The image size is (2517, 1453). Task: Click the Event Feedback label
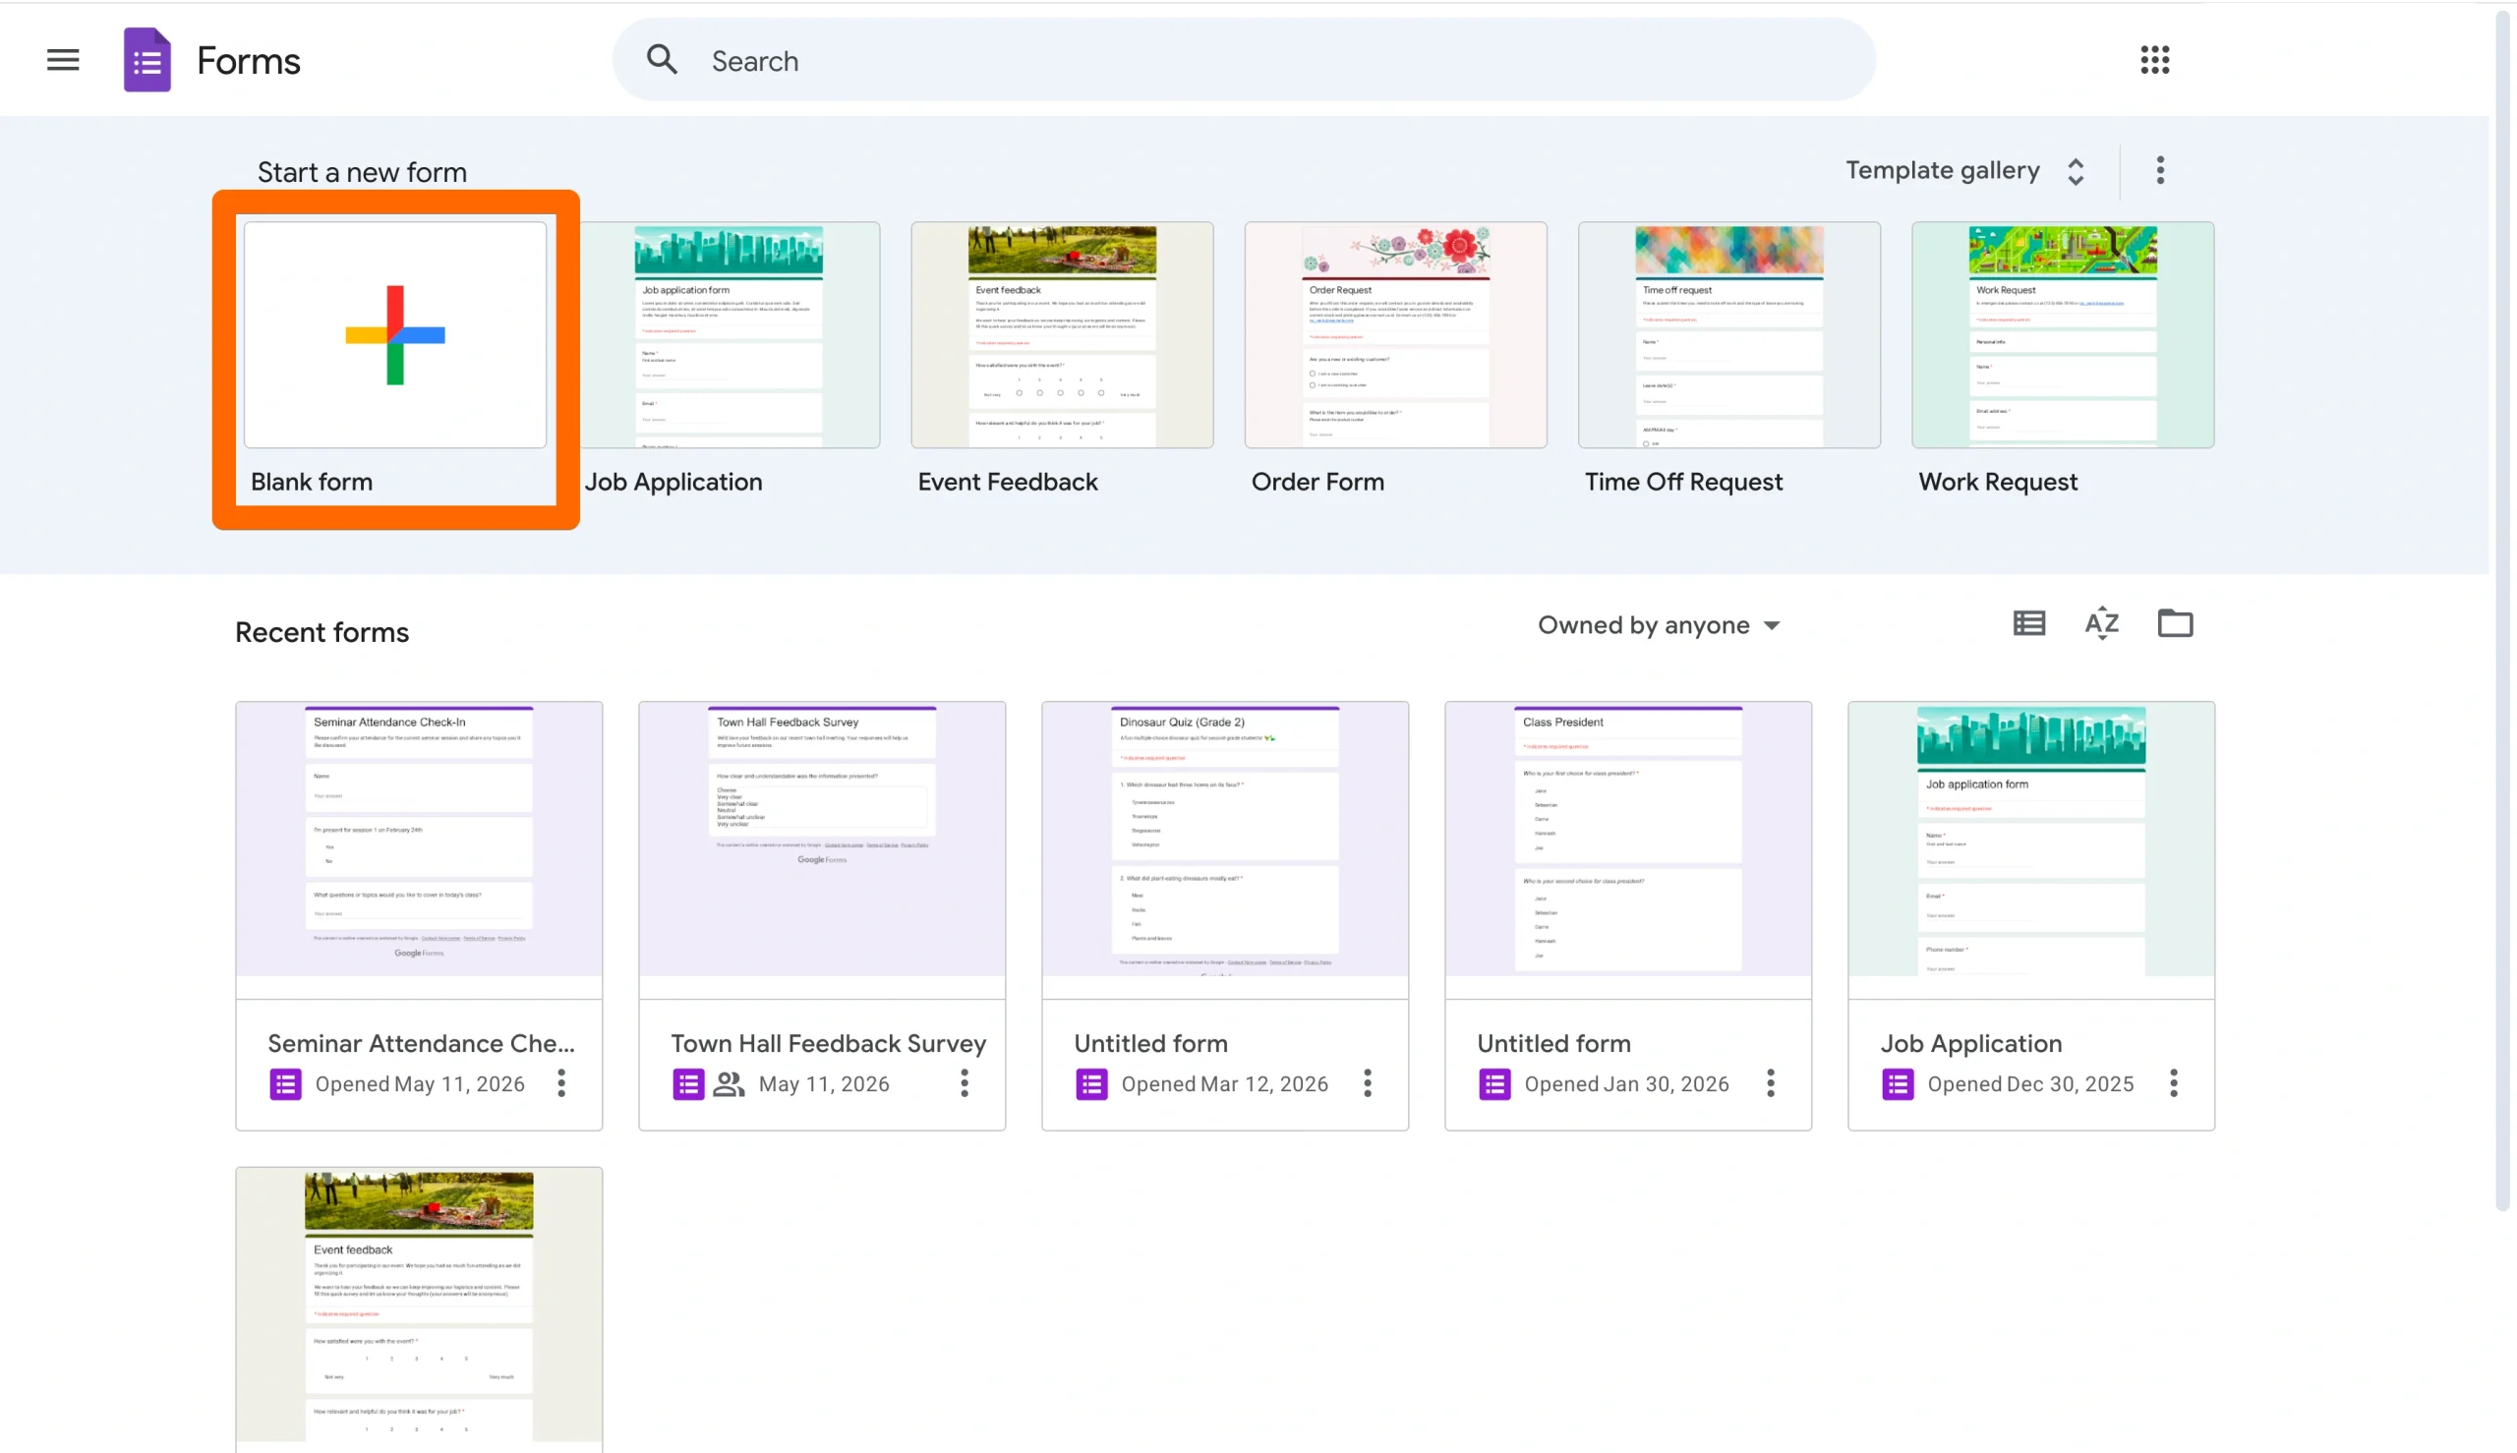[x=1007, y=482]
